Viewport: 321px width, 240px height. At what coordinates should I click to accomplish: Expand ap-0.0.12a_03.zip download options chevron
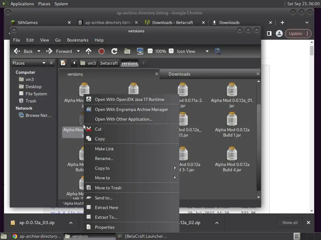point(71,222)
